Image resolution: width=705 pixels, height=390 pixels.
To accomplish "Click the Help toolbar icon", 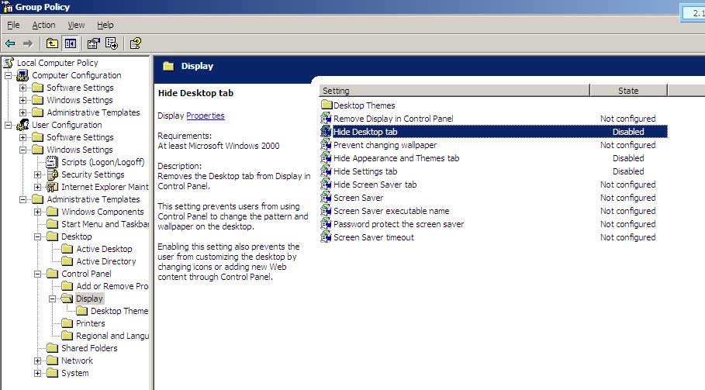I will 135,43.
